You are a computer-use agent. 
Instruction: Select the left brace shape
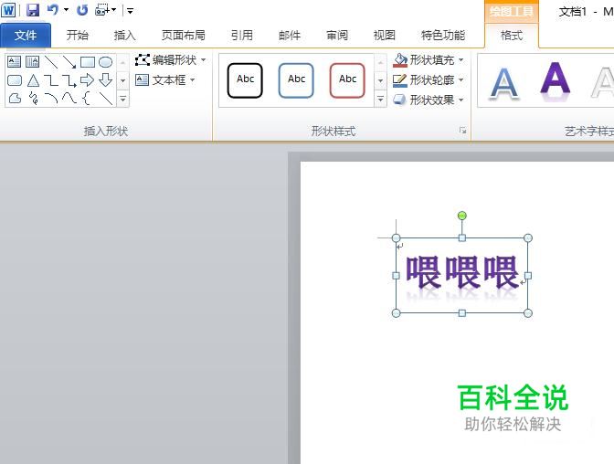click(87, 99)
